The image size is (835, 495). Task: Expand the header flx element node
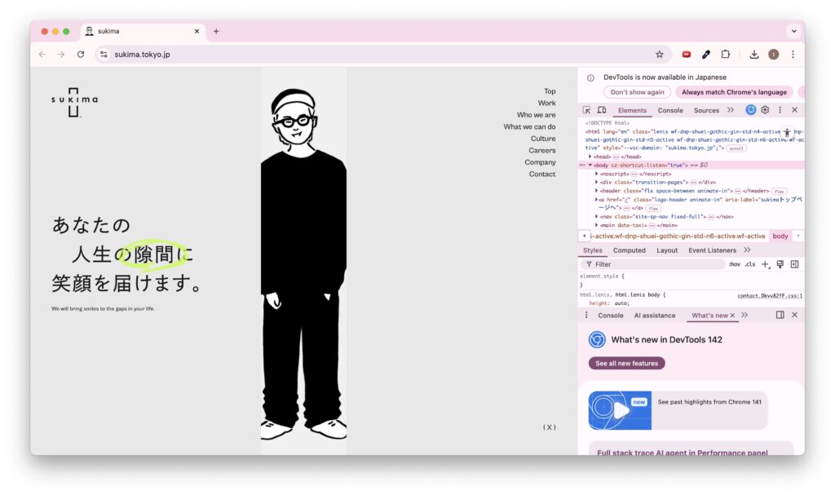(597, 191)
